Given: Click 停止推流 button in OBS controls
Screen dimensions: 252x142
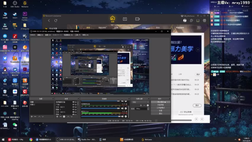Looking at the screenshot, I should [161, 102].
